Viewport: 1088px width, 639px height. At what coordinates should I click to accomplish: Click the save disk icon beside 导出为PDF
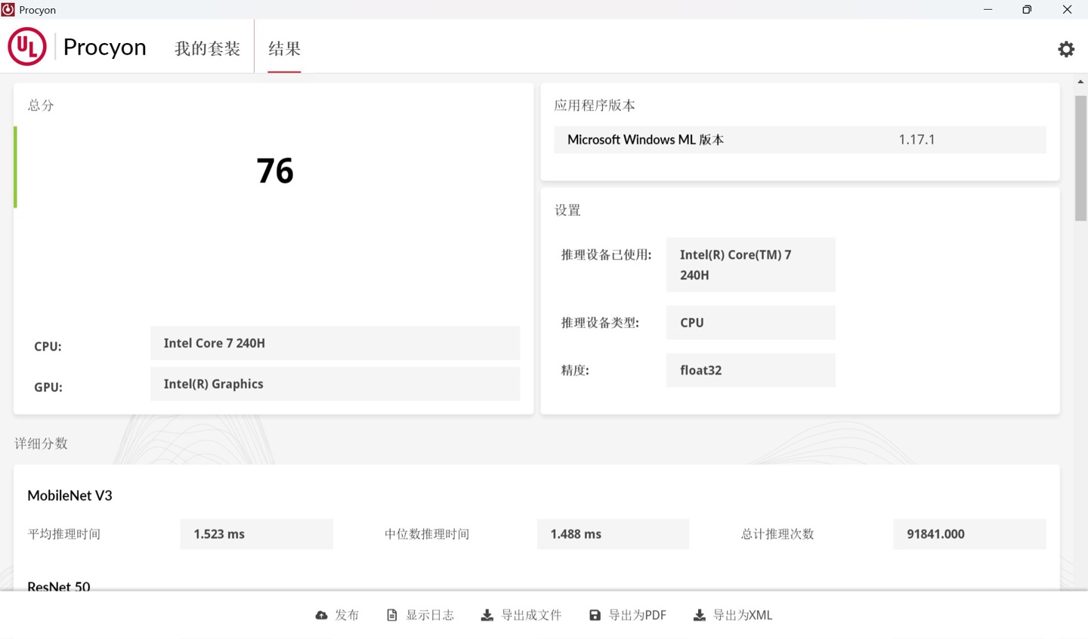pos(595,615)
